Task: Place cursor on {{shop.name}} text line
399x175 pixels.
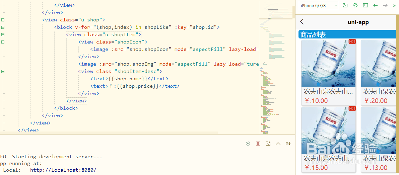Action: pos(129,79)
